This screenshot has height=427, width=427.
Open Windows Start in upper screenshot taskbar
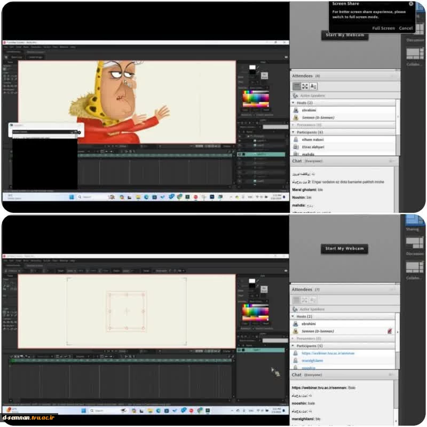72,197
